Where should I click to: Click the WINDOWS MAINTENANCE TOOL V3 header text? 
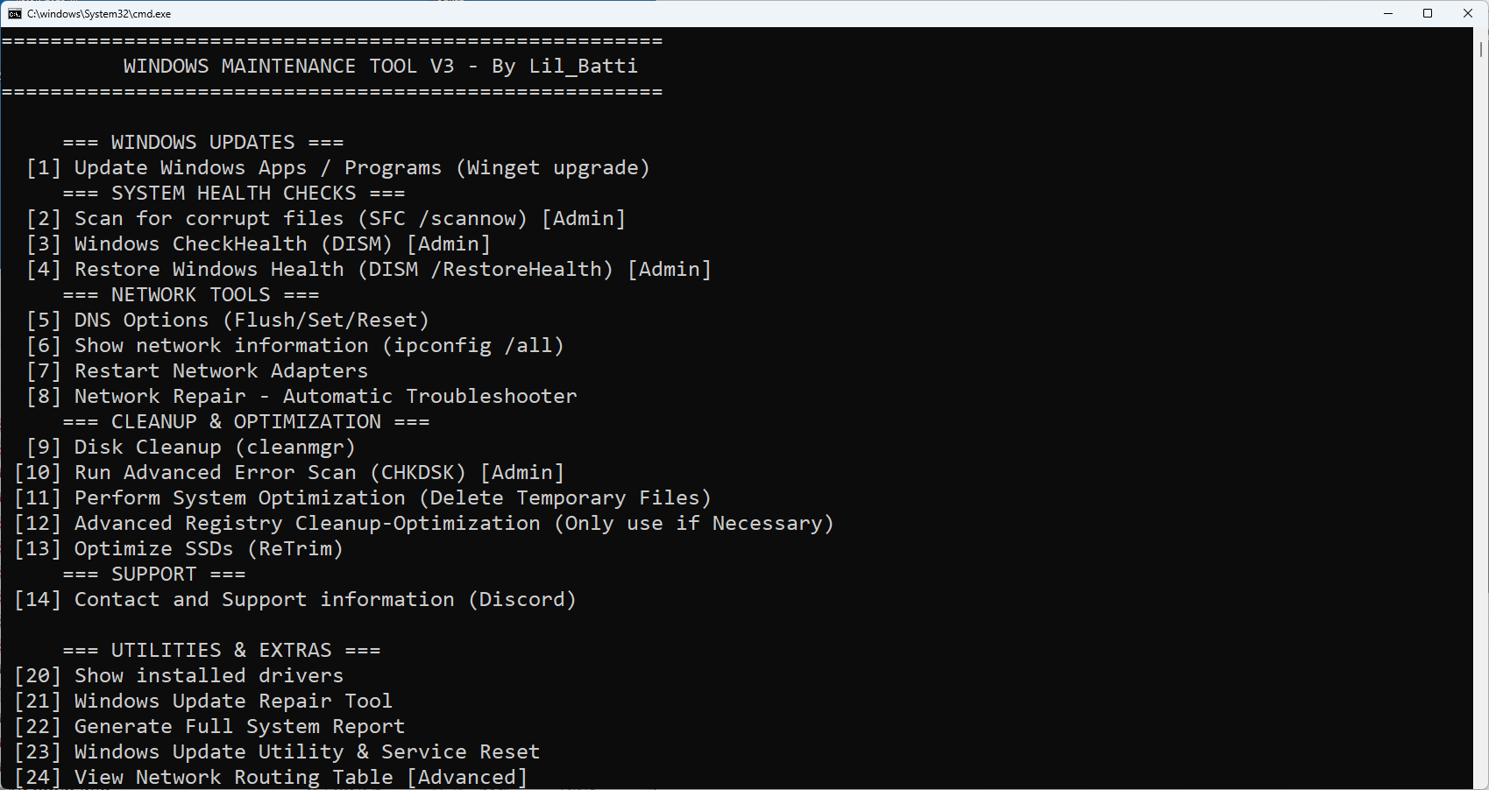coord(380,67)
